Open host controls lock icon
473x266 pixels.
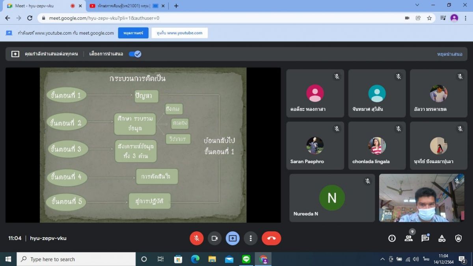click(x=458, y=238)
